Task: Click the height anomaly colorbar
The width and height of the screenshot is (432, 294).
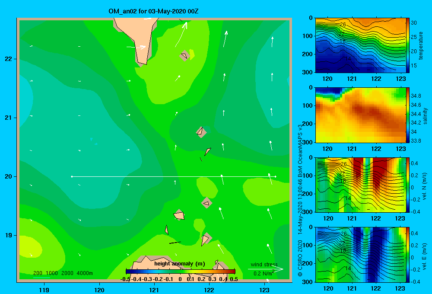Action: click(x=181, y=272)
